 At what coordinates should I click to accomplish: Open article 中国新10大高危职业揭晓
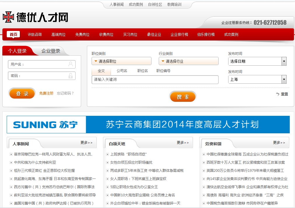coord(143,195)
